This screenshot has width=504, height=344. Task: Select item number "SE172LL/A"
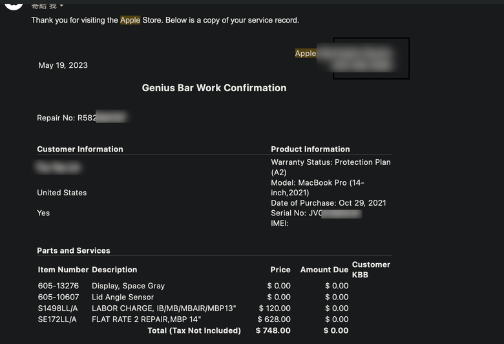coord(58,319)
